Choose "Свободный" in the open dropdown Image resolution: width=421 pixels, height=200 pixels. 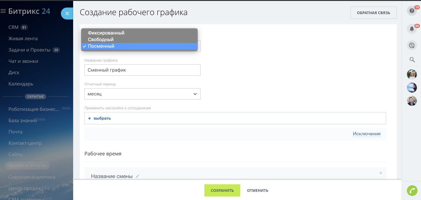101,39
